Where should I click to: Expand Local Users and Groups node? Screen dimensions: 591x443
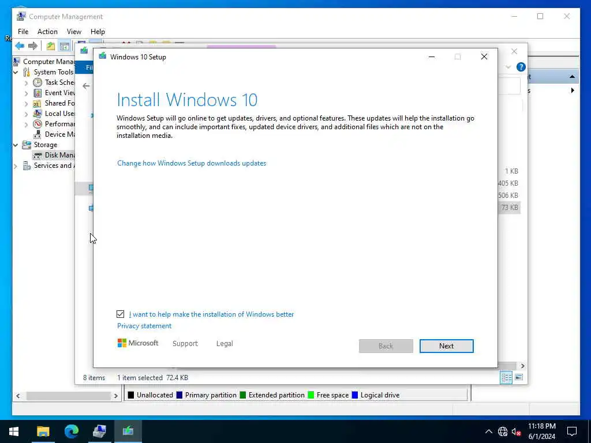(26, 114)
